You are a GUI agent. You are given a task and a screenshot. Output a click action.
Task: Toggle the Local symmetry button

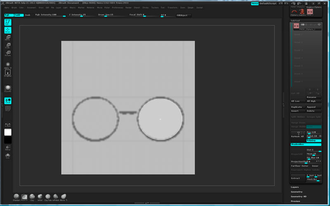pyautogui.click(x=8, y=101)
